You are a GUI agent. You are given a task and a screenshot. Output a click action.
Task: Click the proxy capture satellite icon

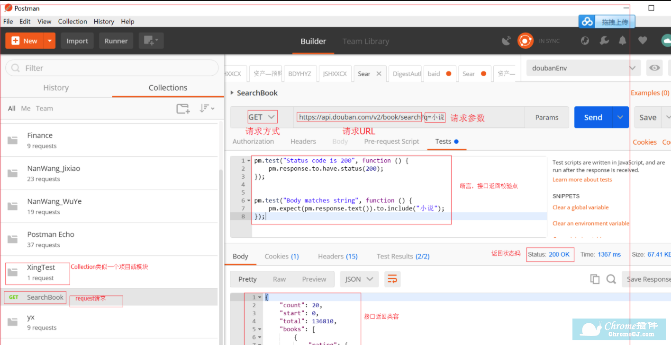click(507, 41)
